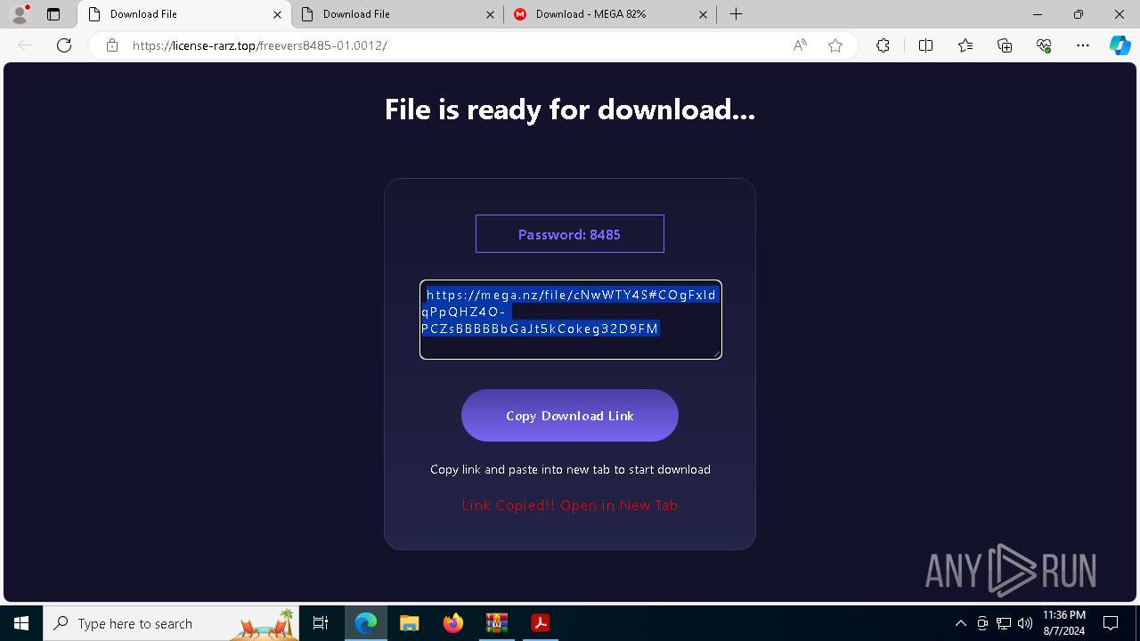
Task: Switch to second Download File tab
Action: [397, 14]
